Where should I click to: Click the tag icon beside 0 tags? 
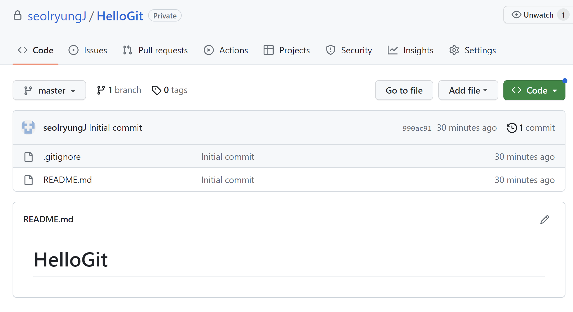click(157, 90)
